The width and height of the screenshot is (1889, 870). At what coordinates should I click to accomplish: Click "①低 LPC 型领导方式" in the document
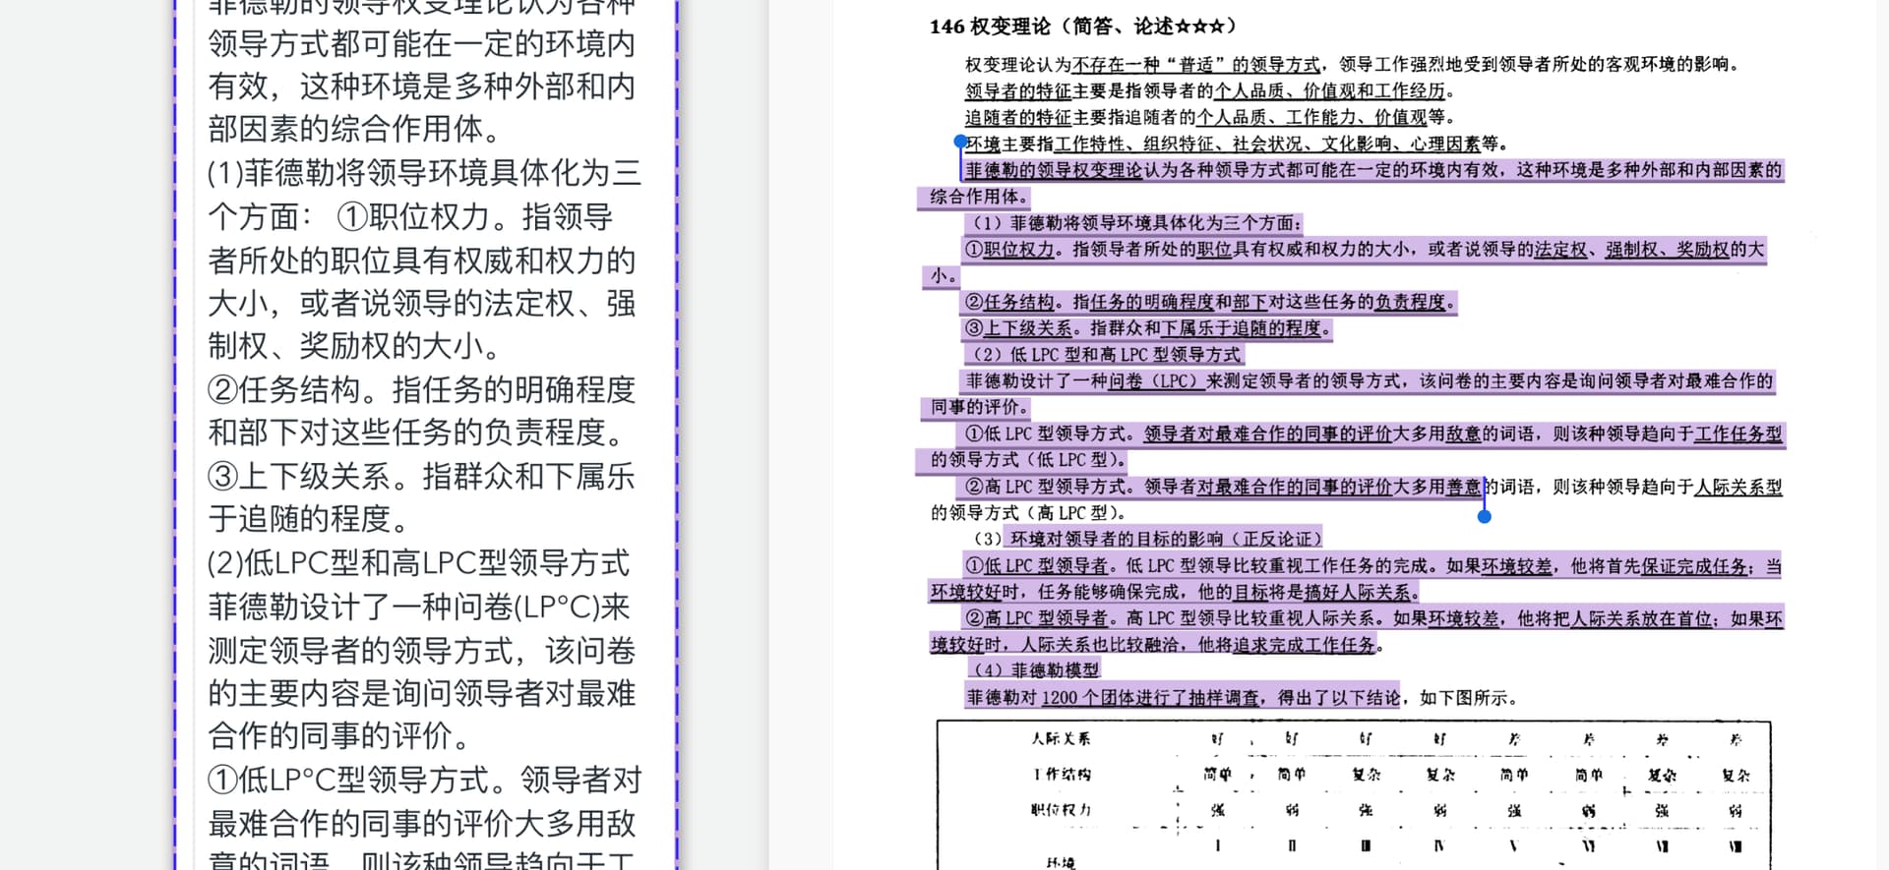[x=1045, y=434]
